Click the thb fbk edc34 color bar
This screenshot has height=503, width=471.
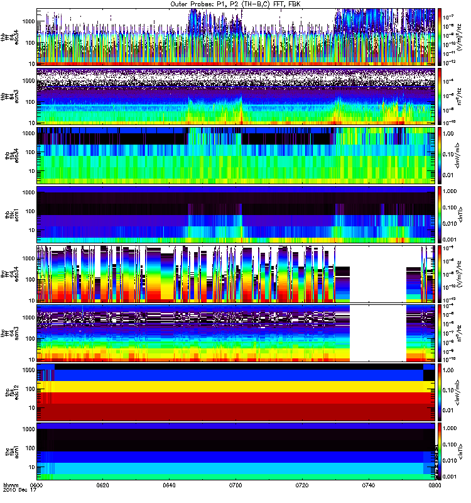pos(440,155)
